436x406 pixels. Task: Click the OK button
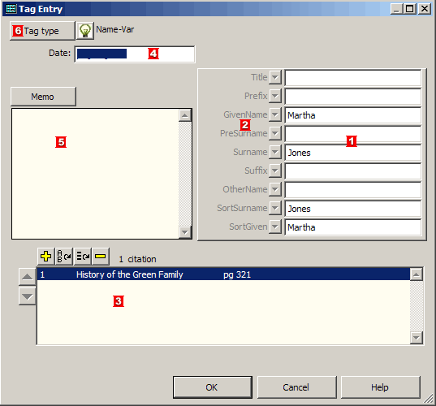[x=213, y=387]
